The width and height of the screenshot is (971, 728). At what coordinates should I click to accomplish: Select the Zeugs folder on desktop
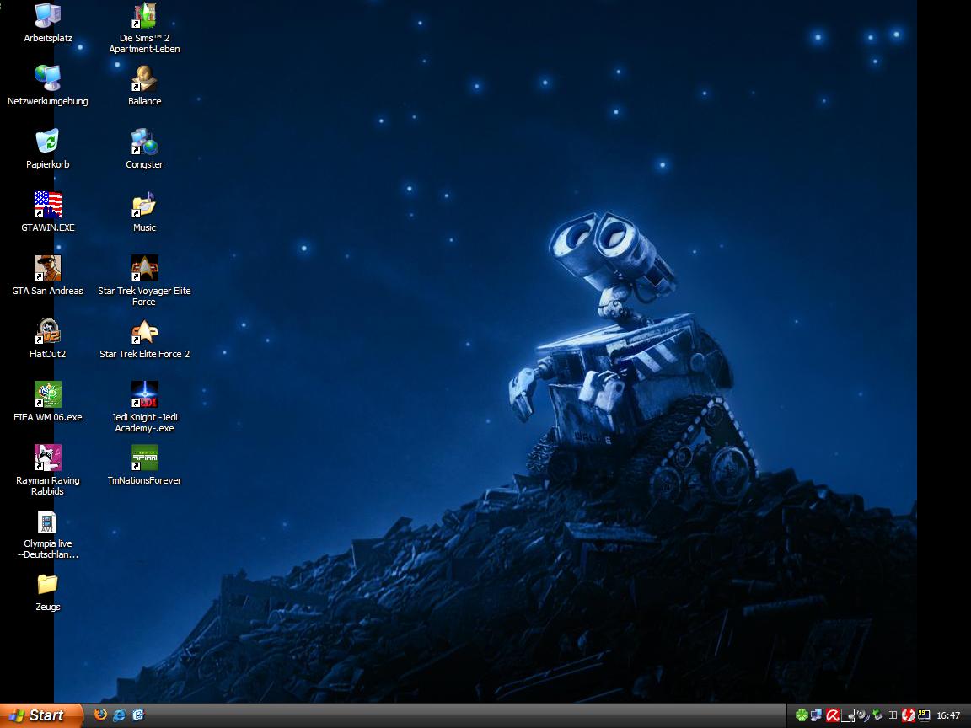tap(48, 584)
